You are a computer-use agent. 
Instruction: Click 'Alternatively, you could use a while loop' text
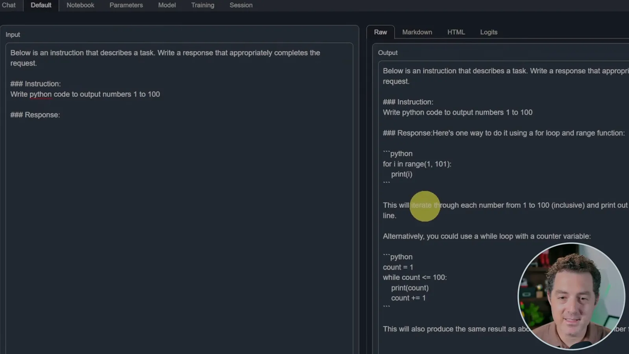[448, 236]
